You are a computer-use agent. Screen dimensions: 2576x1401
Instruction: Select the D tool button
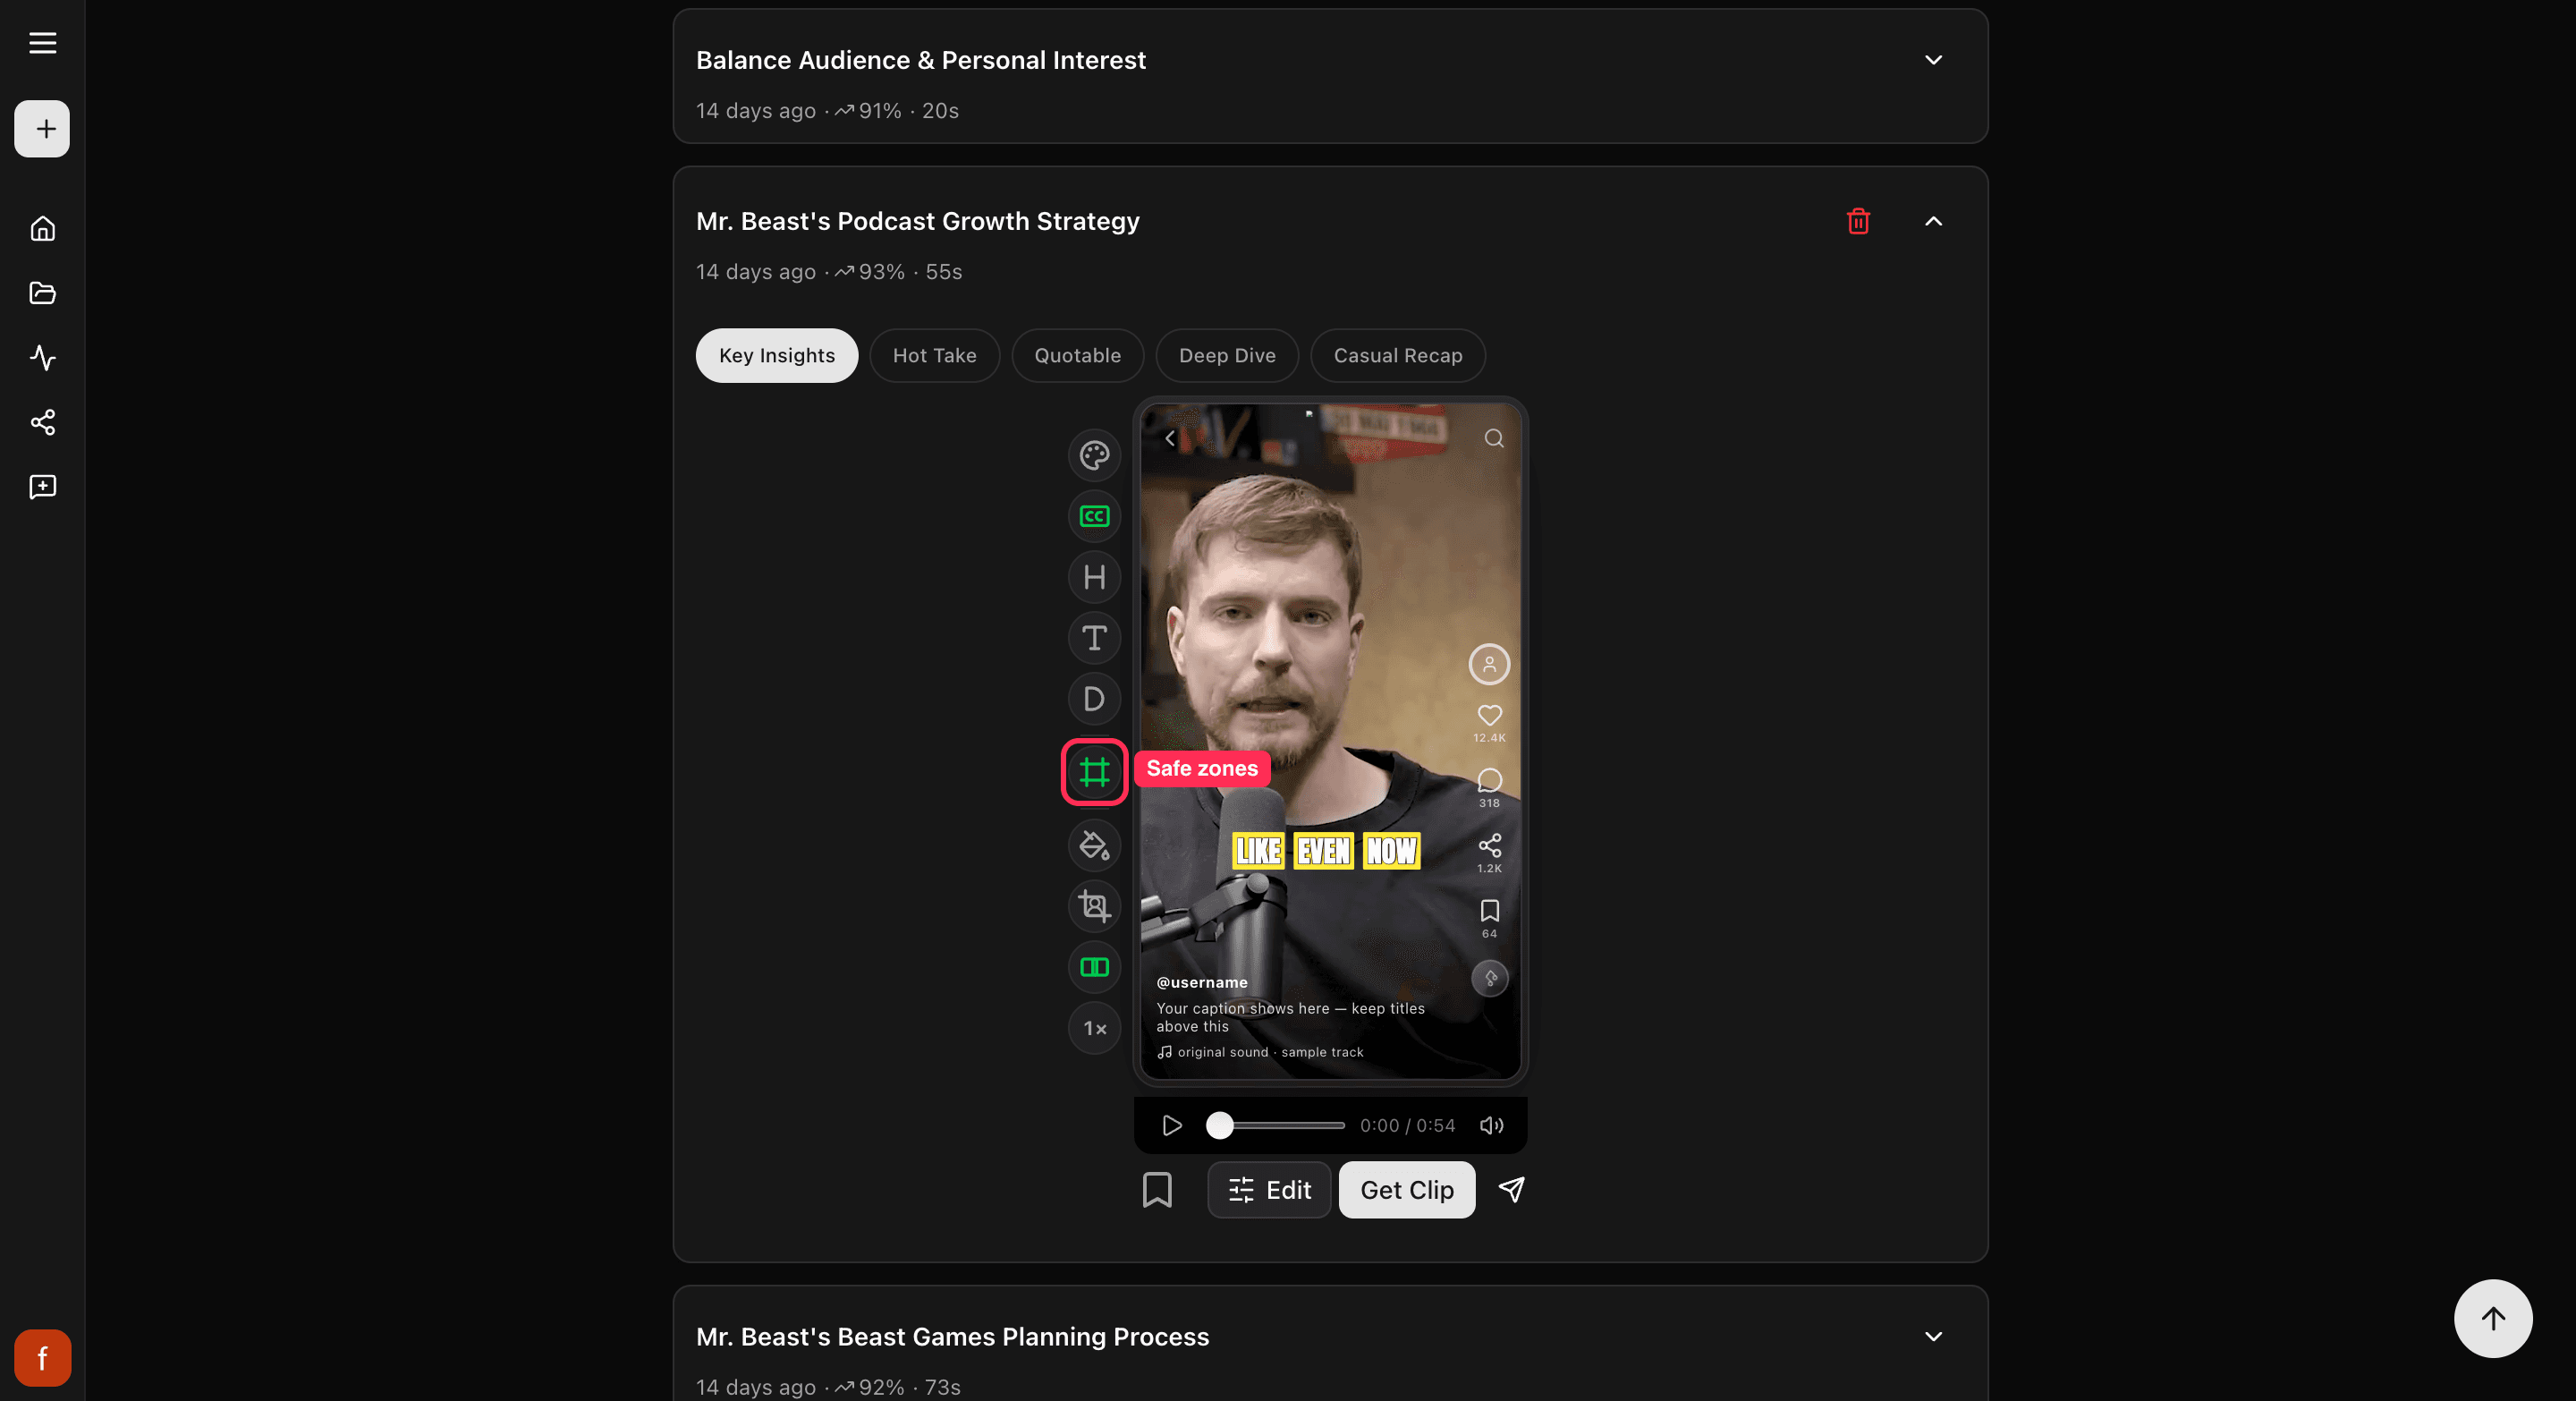click(x=1094, y=699)
